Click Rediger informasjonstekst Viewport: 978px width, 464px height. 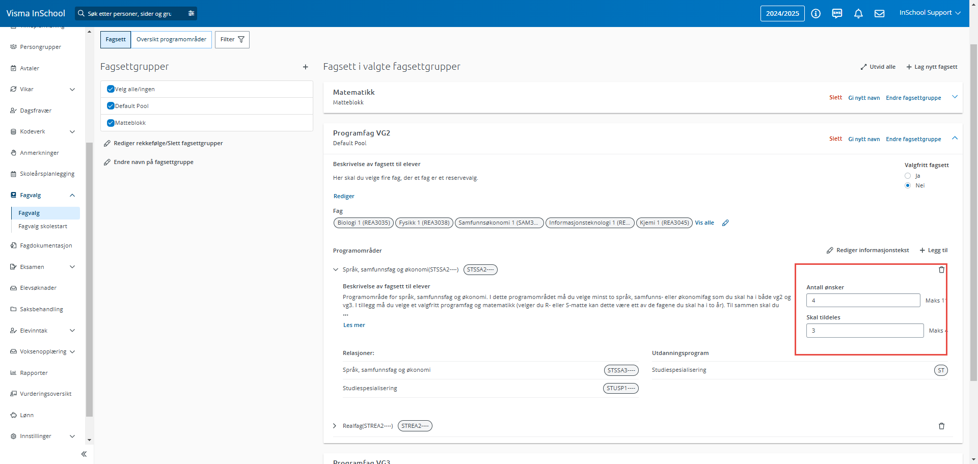click(867, 250)
